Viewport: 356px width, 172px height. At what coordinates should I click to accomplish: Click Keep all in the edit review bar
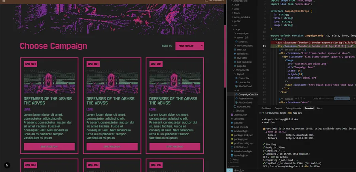click(x=342, y=99)
